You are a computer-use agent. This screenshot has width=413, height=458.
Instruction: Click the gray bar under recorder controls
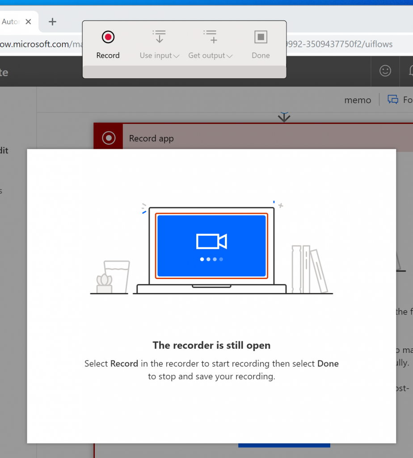point(184,72)
